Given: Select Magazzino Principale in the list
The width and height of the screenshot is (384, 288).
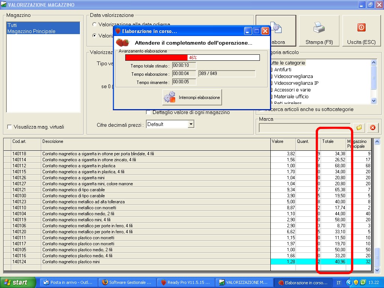Looking at the screenshot, I should [43, 31].
